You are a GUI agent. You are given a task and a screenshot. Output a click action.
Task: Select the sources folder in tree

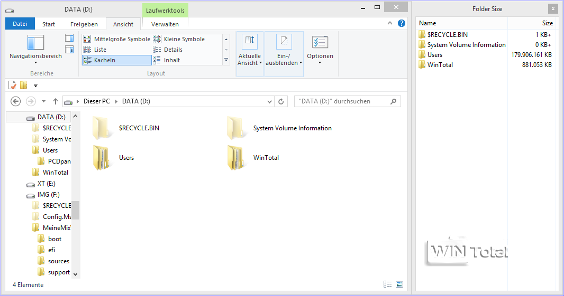[58, 261]
